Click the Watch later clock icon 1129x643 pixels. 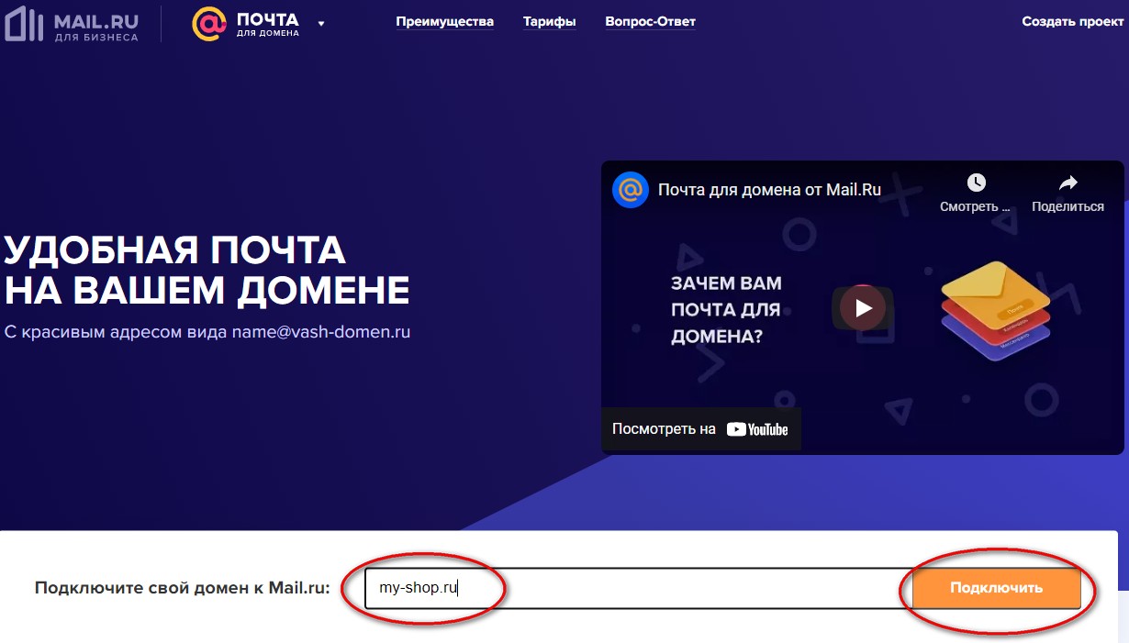976,183
